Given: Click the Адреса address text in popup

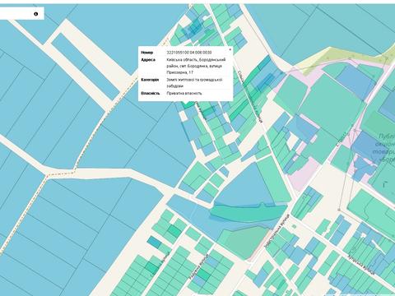Looking at the screenshot, I should click(196, 66).
